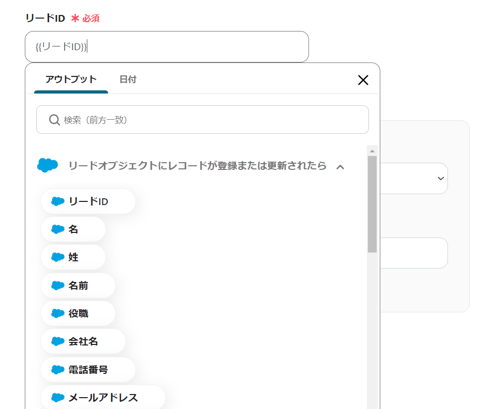Click Salesforce icon on リードID chip
Viewport: 495px width, 409px height.
pyautogui.click(x=58, y=201)
